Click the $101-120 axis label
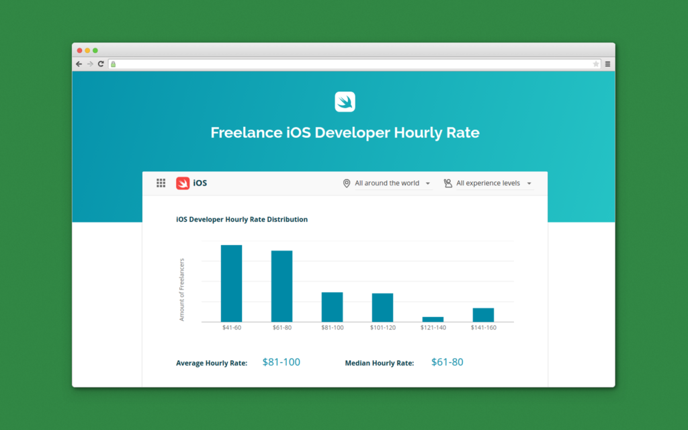The image size is (688, 430). click(x=382, y=327)
